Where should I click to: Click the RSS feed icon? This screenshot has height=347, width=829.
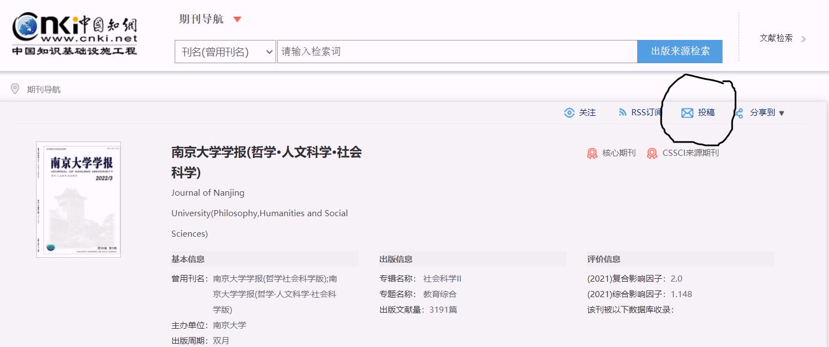tap(622, 113)
